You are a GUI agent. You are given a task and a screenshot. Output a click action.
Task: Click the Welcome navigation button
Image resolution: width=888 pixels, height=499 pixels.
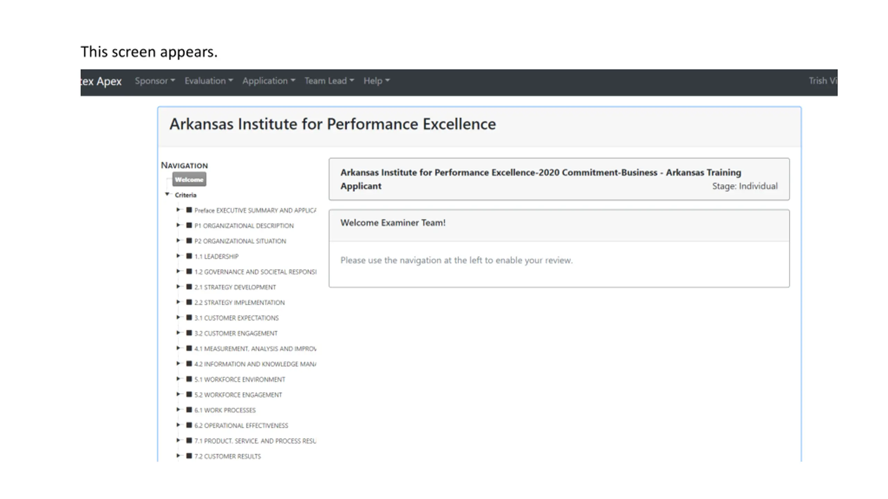coord(189,180)
